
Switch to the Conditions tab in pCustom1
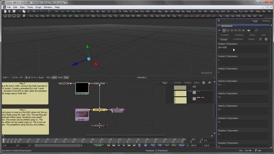pyautogui.click(x=238, y=39)
